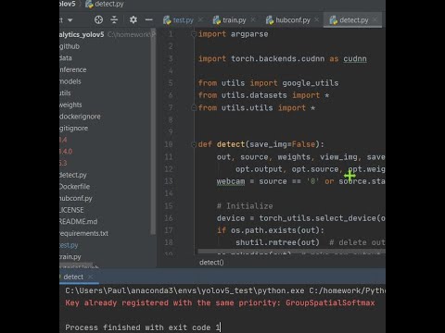Select requirements.txt in the project tree
This screenshot has height=333, width=445.
83,234
